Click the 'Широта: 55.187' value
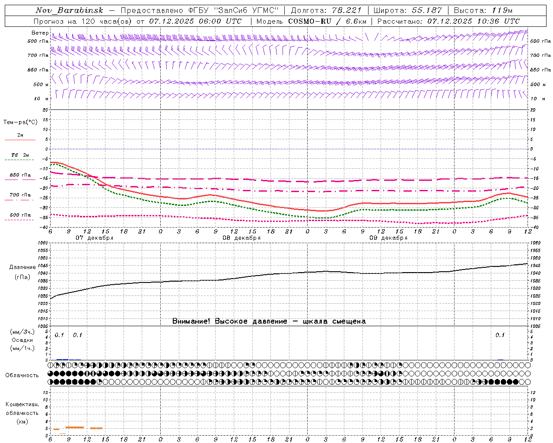The image size is (553, 443). (407, 10)
